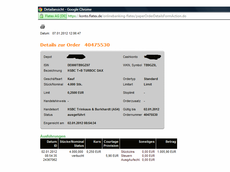230x172 pixels.
Task: Click Geschäftsart value 'Kauf'
Action: point(71,79)
